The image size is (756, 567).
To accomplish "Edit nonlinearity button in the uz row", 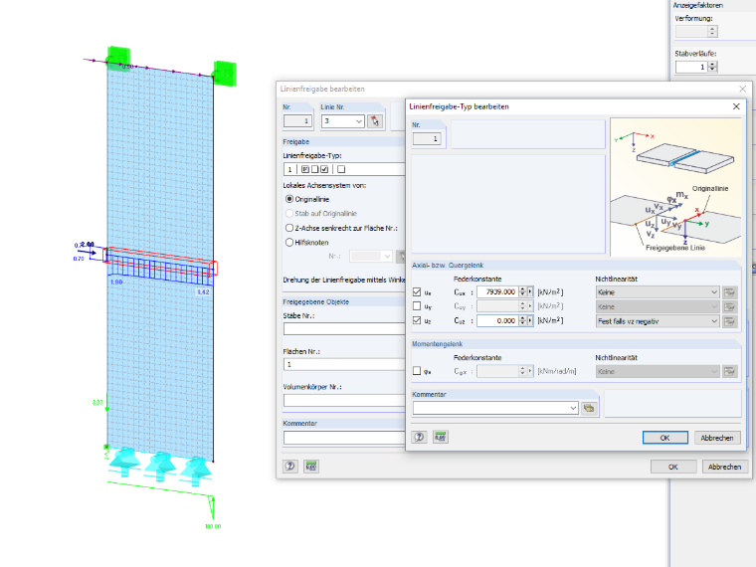I will (729, 321).
